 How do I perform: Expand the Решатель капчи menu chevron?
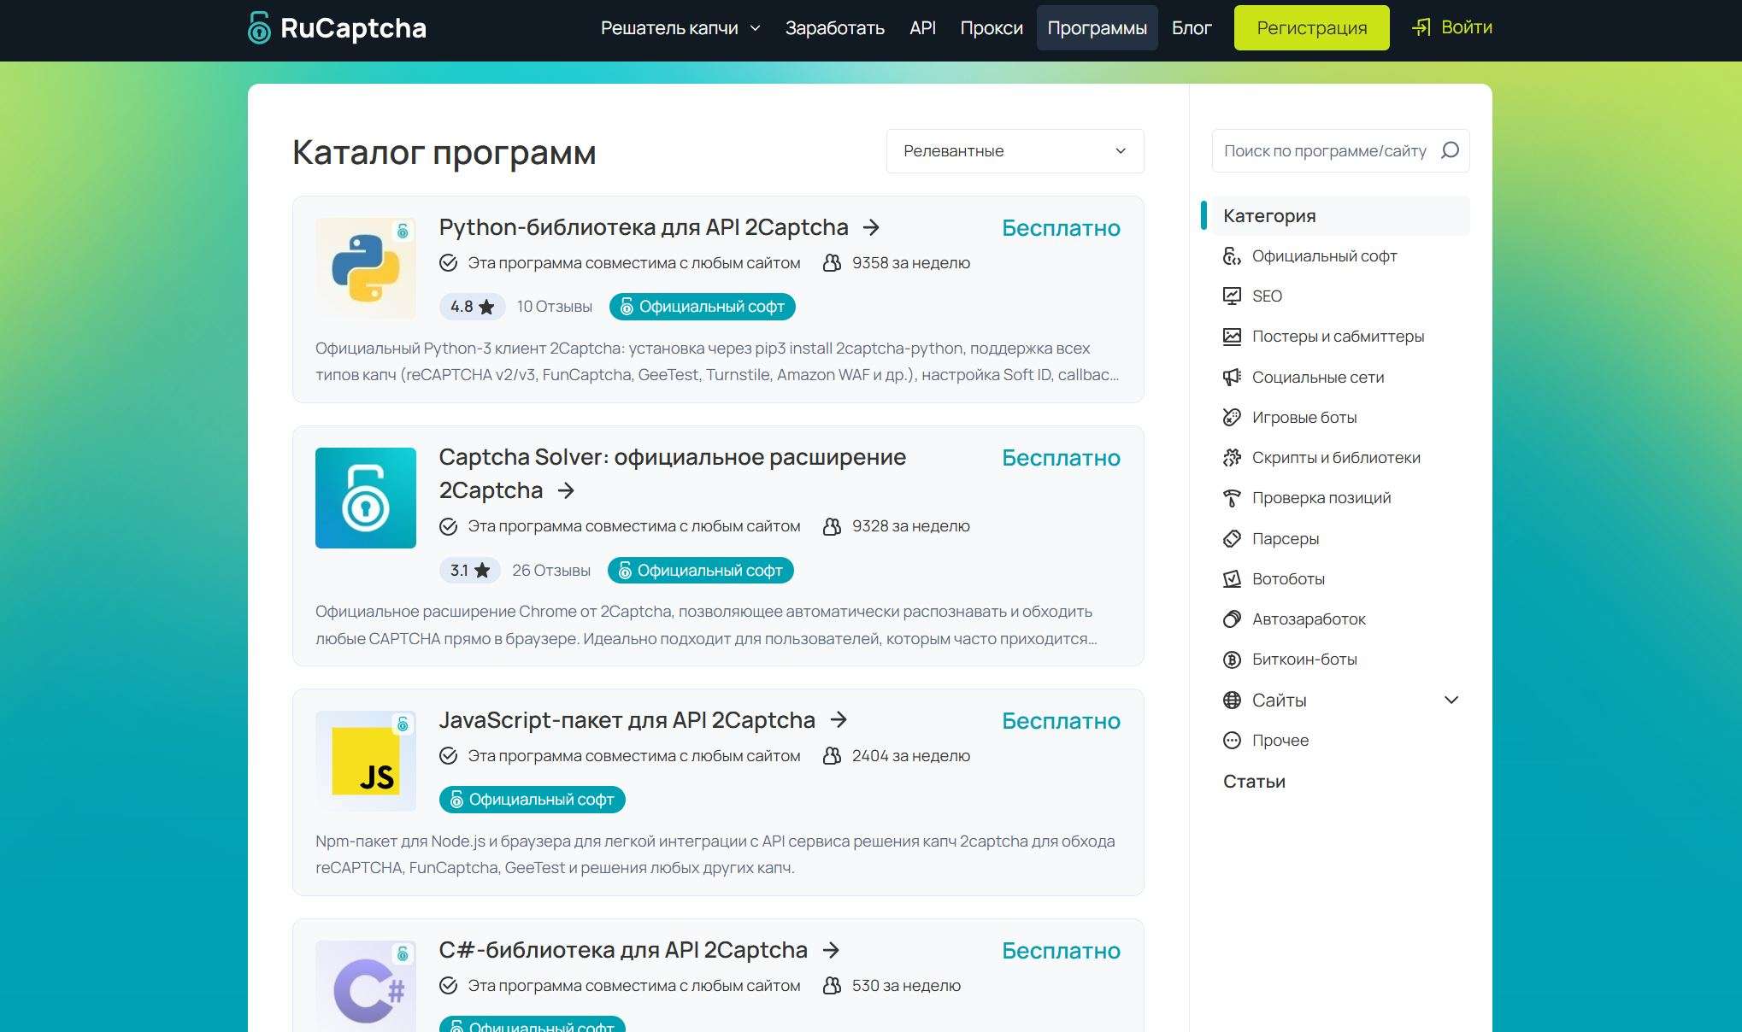pyautogui.click(x=755, y=28)
